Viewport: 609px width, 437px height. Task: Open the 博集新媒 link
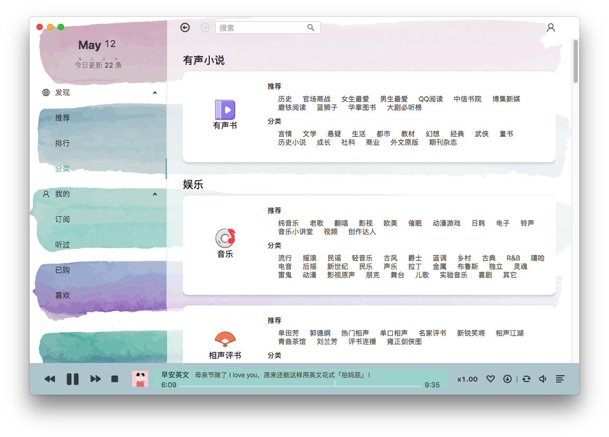(506, 99)
